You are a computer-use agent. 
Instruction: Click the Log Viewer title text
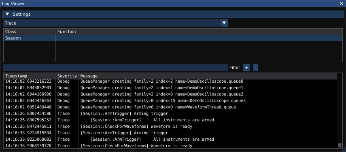[x=13, y=4]
